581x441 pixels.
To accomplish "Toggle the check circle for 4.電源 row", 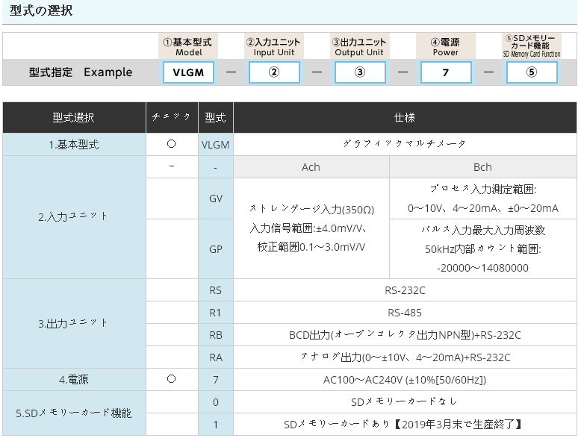I will 172,380.
